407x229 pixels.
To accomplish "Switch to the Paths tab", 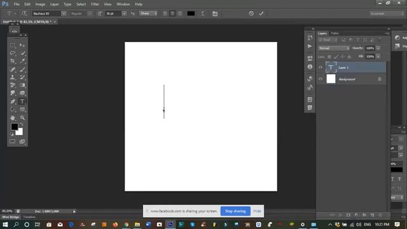I will click(335, 33).
